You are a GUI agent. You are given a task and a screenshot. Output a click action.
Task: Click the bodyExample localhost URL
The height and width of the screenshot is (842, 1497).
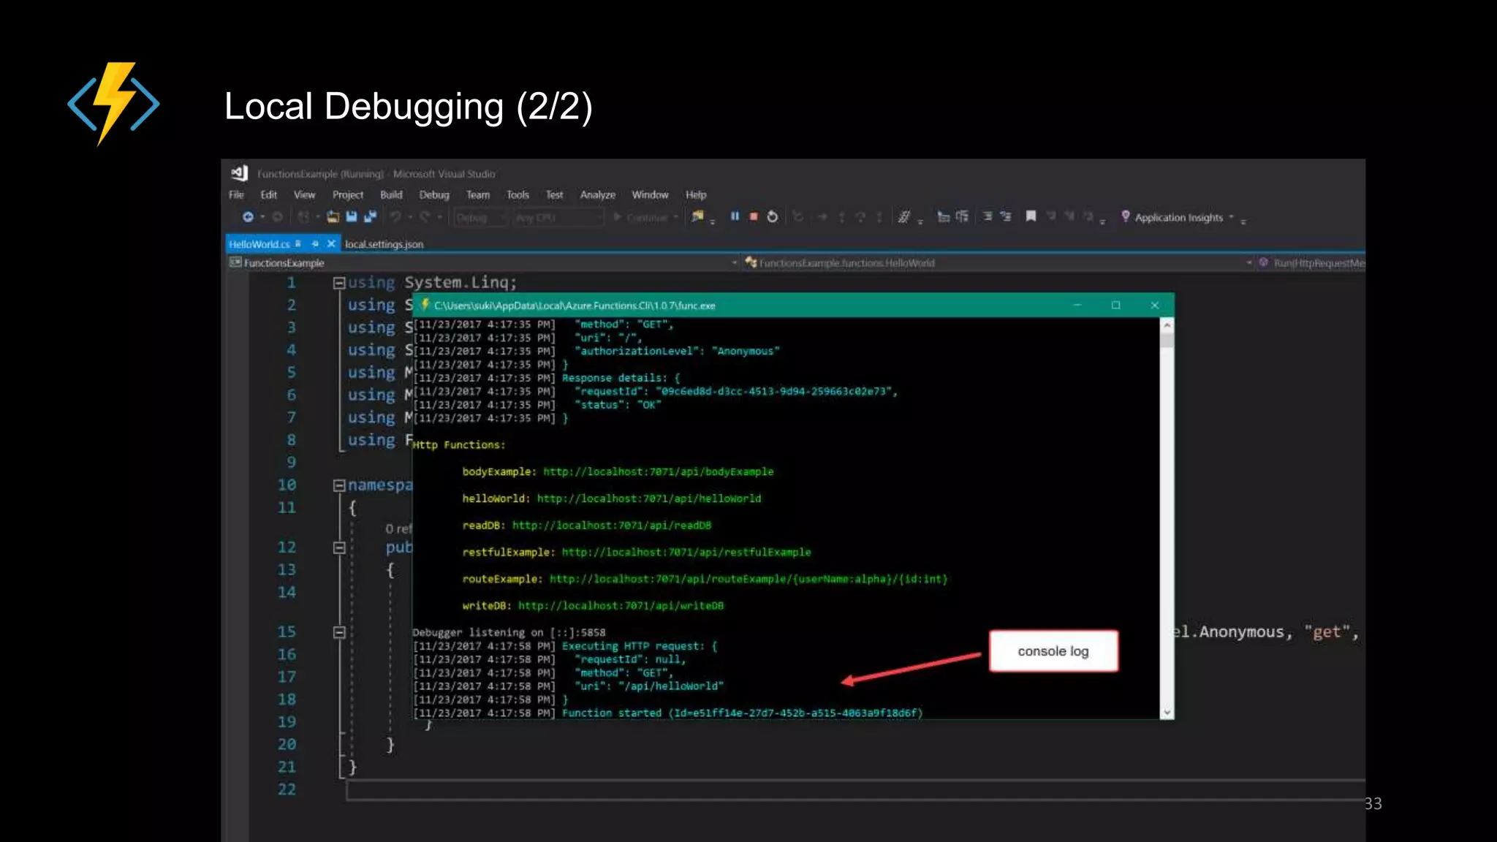tap(658, 472)
